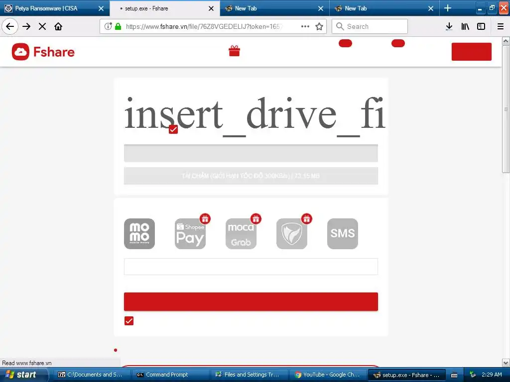Viewport: 510px width, 382px height.
Task: Focus the browser Search field
Action: [370, 26]
